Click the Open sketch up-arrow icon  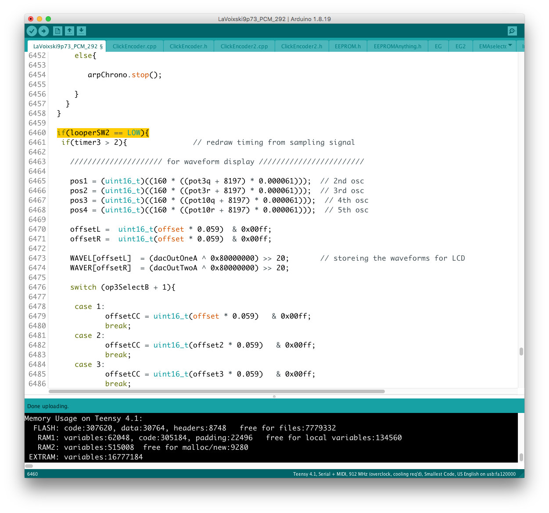(x=69, y=31)
